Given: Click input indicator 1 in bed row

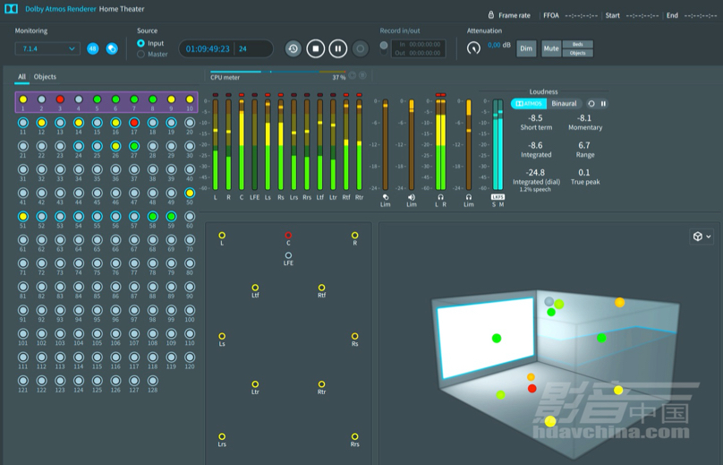Looking at the screenshot, I should (x=22, y=99).
